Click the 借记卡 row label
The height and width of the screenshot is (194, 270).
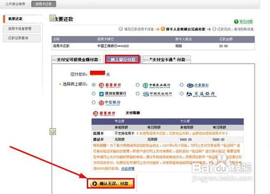[x=98, y=140]
